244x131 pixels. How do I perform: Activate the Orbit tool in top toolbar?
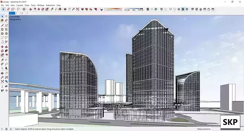65,9
